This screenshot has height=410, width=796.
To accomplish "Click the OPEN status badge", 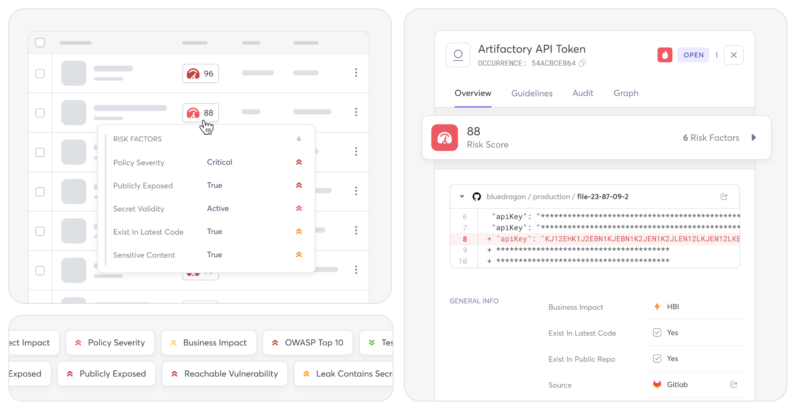I will tap(693, 55).
